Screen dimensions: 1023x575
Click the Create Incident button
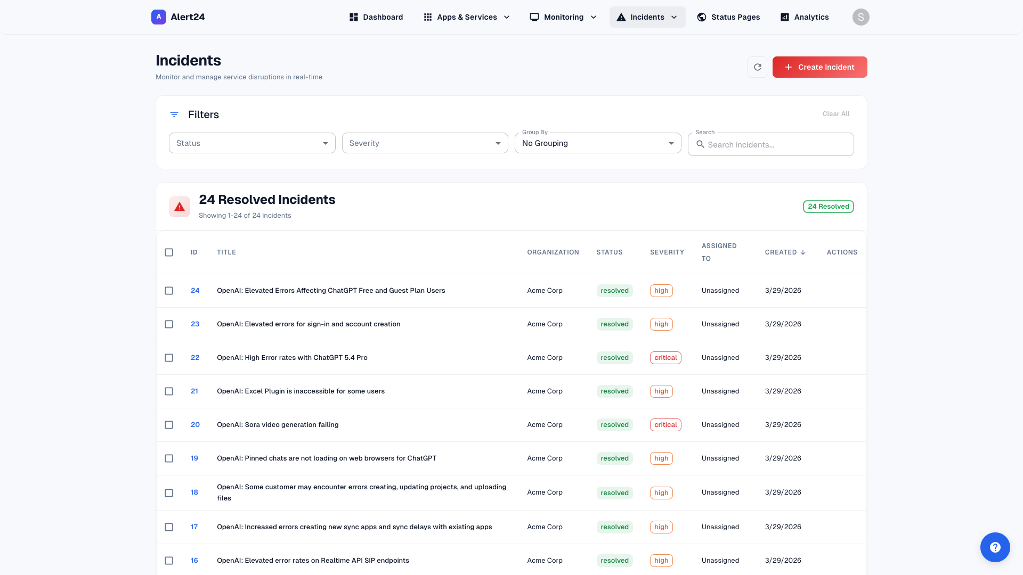pos(819,67)
